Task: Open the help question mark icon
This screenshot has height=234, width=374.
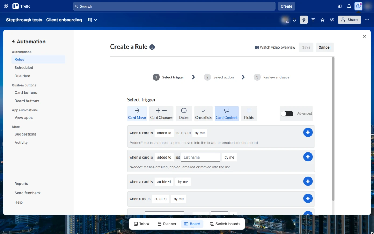Action: click(x=358, y=6)
